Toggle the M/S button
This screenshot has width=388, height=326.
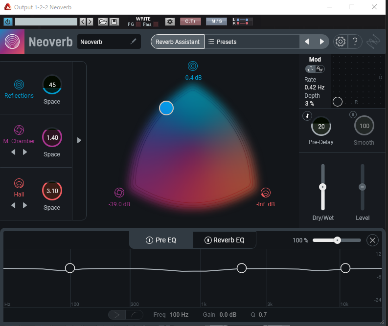(x=217, y=22)
